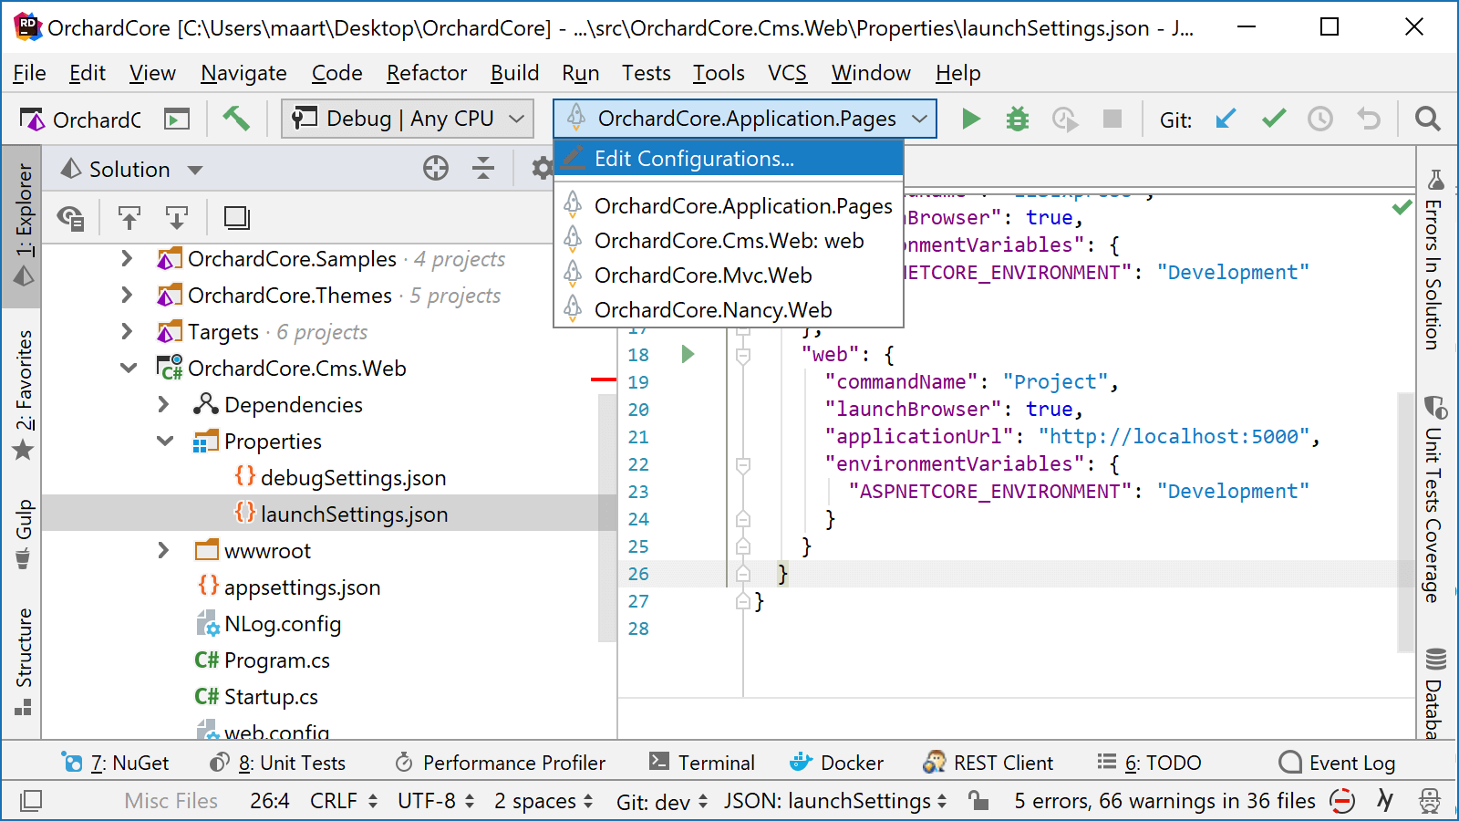1459x821 pixels.
Task: Update project with the blue Git arrow
Action: pos(1226,118)
